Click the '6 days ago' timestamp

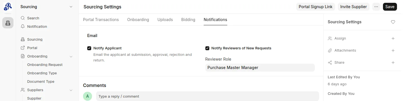(337, 84)
